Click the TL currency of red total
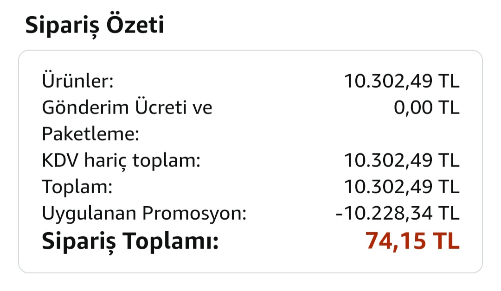This screenshot has width=501, height=291. [446, 241]
